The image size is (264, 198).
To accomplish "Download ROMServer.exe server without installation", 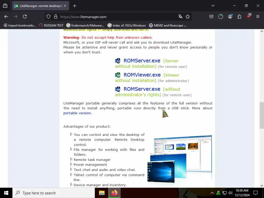I will pyautogui.click(x=142, y=61).
